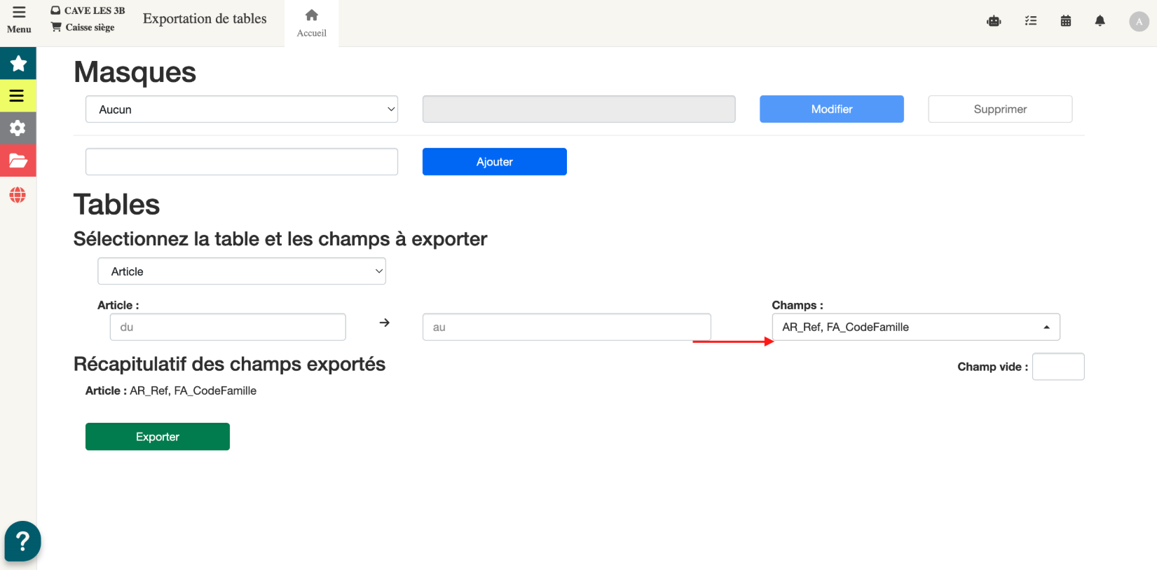The height and width of the screenshot is (570, 1157).
Task: Open the robot assistant icon
Action: pyautogui.click(x=994, y=21)
